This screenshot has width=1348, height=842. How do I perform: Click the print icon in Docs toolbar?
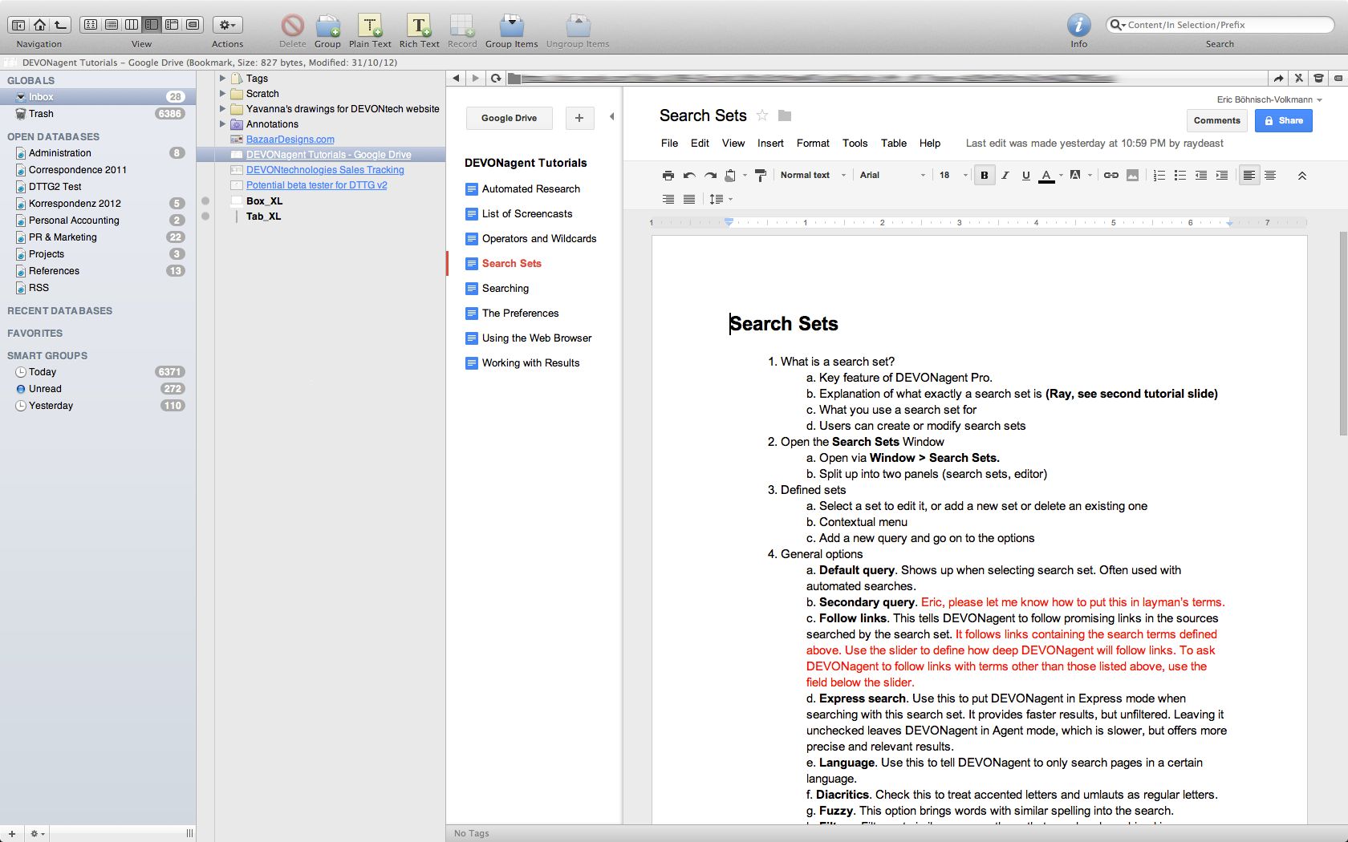pos(668,175)
